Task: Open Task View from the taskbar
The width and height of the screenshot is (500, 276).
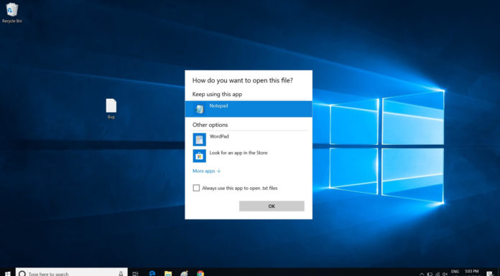Action: coord(135,273)
